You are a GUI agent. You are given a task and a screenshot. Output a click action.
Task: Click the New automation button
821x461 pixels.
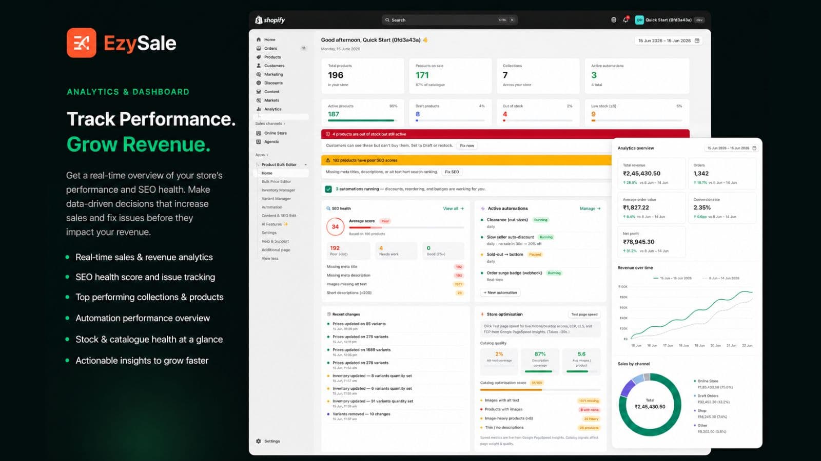(500, 292)
